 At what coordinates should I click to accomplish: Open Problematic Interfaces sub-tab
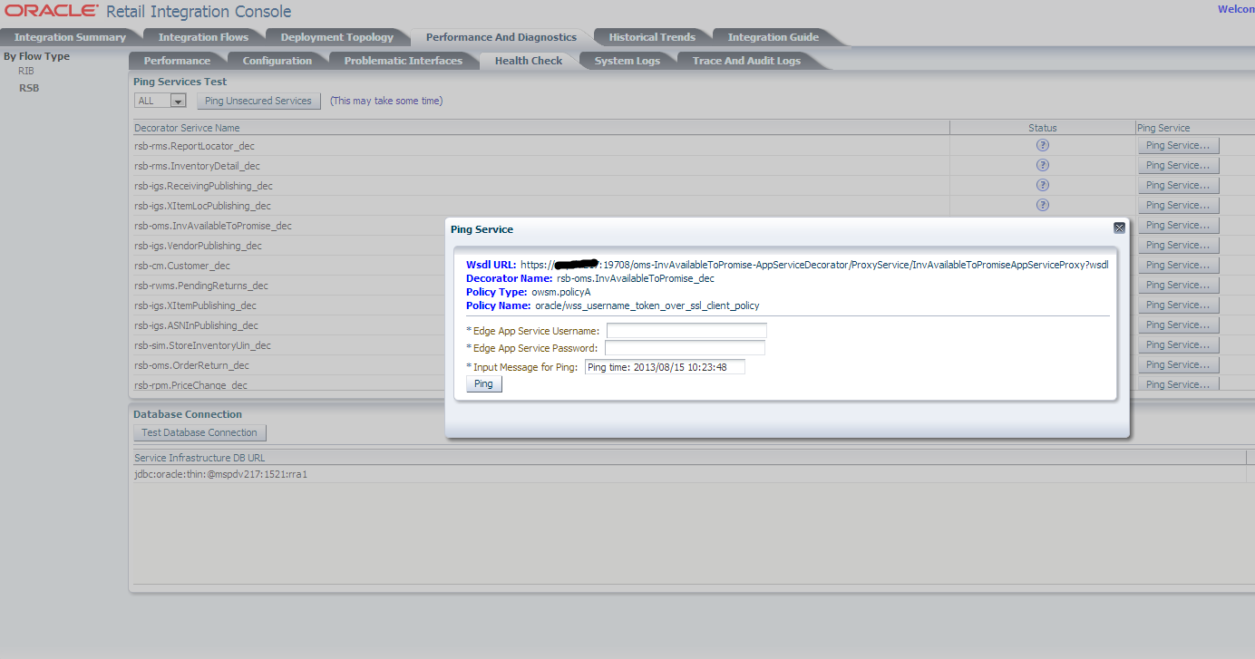(403, 61)
